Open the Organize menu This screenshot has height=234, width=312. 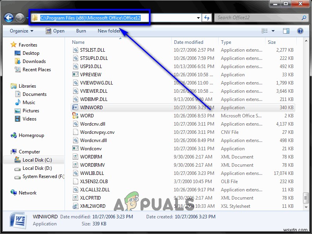pos(22,31)
